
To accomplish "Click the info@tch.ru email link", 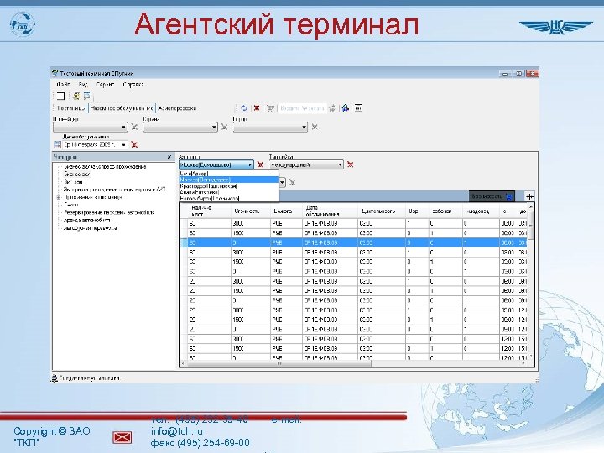I will (x=177, y=431).
